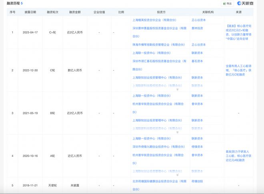The height and width of the screenshot is (194, 264).
Task: Click the 融资金额 column header
Action: [75, 12]
